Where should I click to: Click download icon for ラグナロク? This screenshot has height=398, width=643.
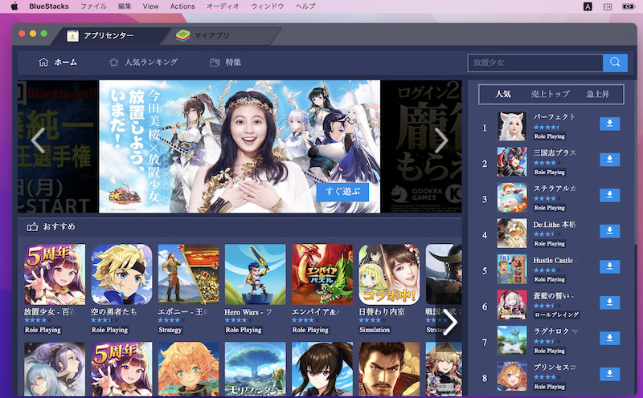[610, 339]
